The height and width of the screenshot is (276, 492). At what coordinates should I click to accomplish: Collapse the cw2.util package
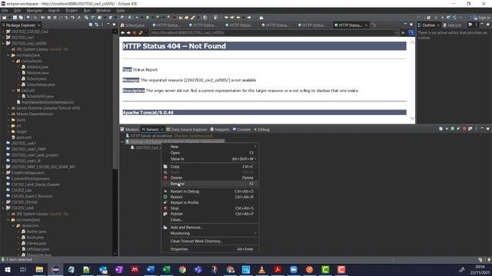(x=14, y=90)
